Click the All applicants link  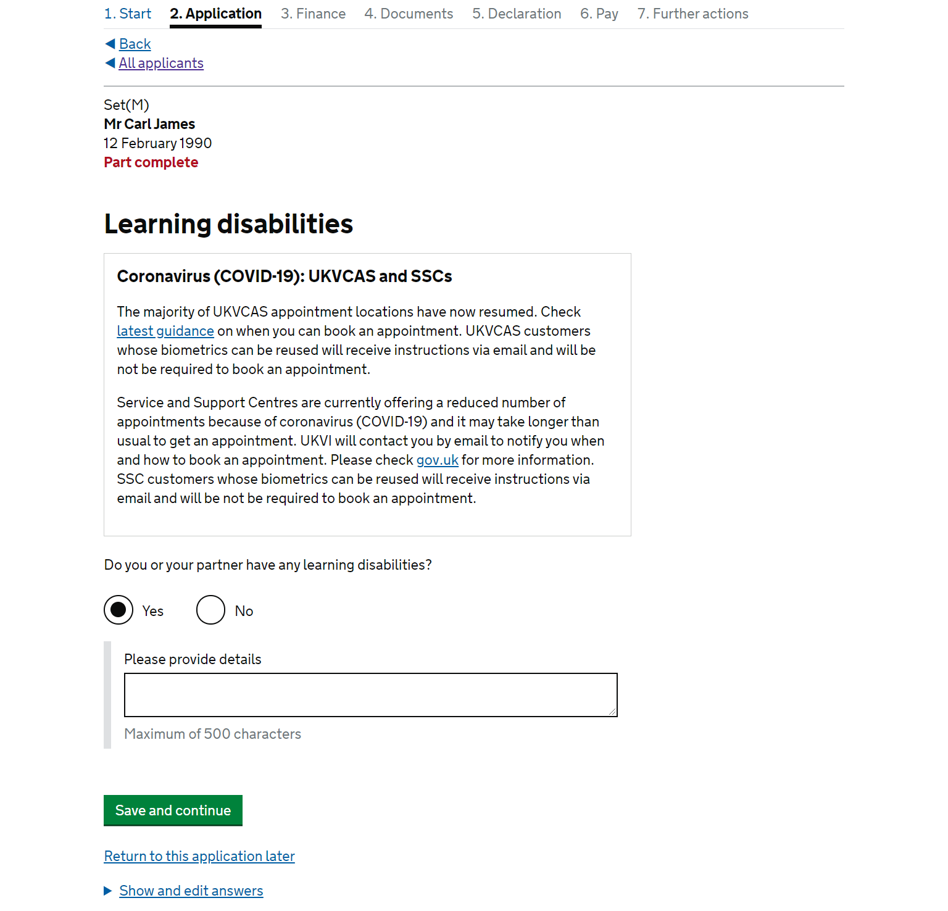pos(161,63)
